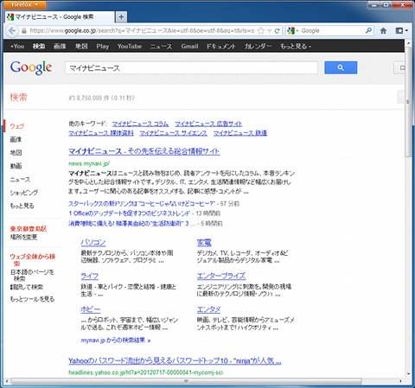
Task: Open a new tab with plus button
Action: click(x=121, y=17)
